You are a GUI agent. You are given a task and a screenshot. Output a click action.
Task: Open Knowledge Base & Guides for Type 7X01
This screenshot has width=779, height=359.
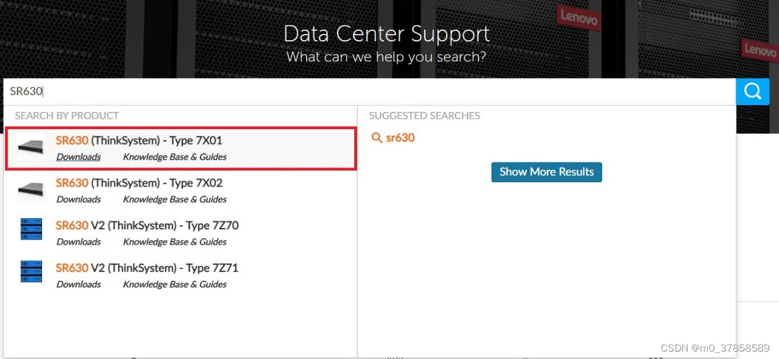(174, 157)
